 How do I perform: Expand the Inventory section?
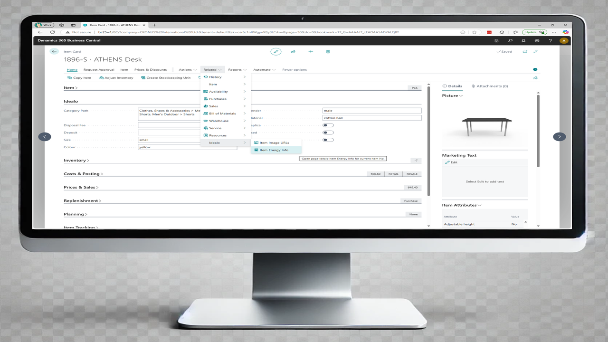point(76,161)
